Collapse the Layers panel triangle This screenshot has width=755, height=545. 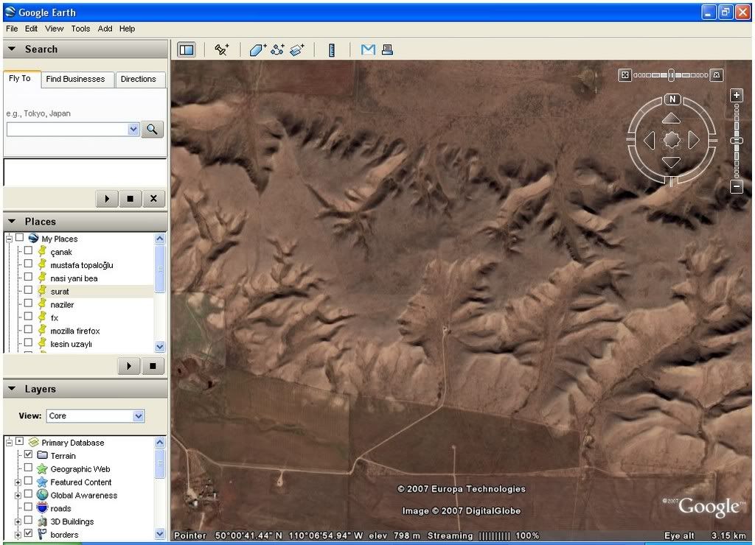tap(12, 389)
